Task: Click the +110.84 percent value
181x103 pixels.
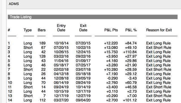Action: pyautogui.click(x=130, y=52)
